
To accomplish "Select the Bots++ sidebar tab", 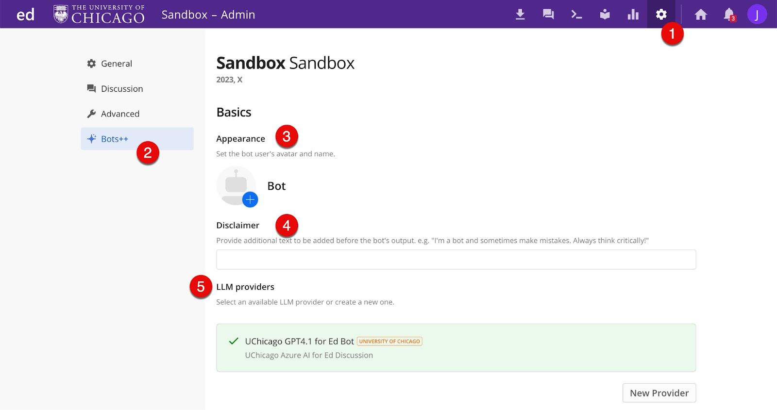I will tap(115, 139).
